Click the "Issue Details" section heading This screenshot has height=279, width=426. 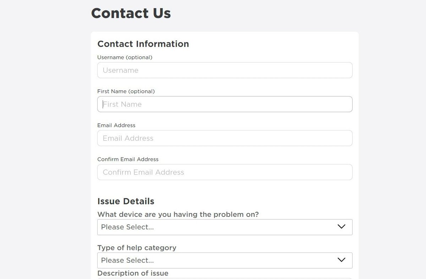tap(126, 201)
